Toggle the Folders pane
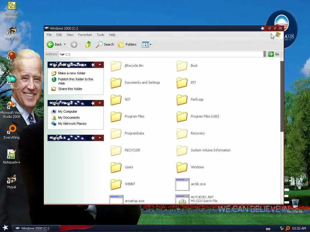Screen dimensions: 310x232 (x=127, y=44)
